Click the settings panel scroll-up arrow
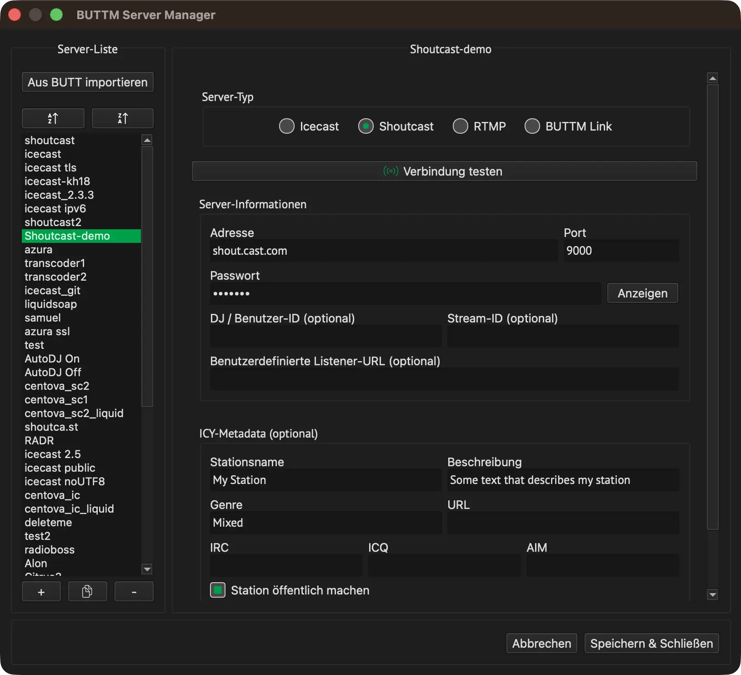Image resolution: width=741 pixels, height=675 pixels. 713,78
